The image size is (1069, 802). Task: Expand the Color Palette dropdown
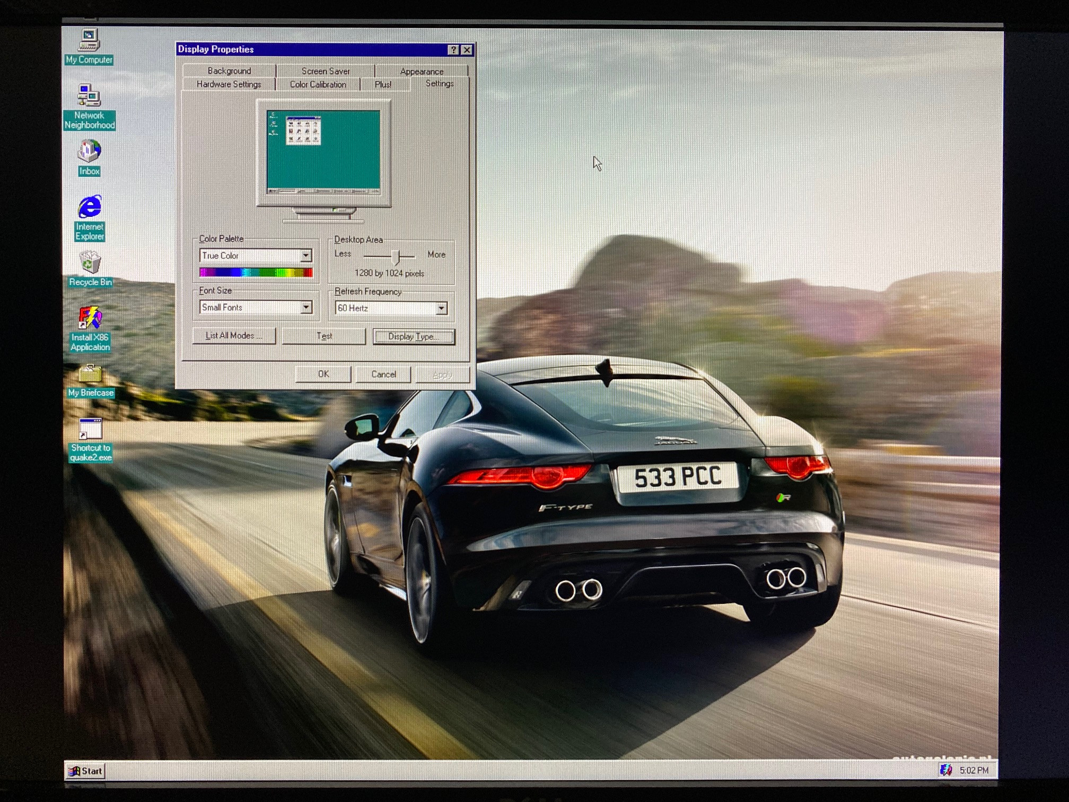(x=306, y=256)
